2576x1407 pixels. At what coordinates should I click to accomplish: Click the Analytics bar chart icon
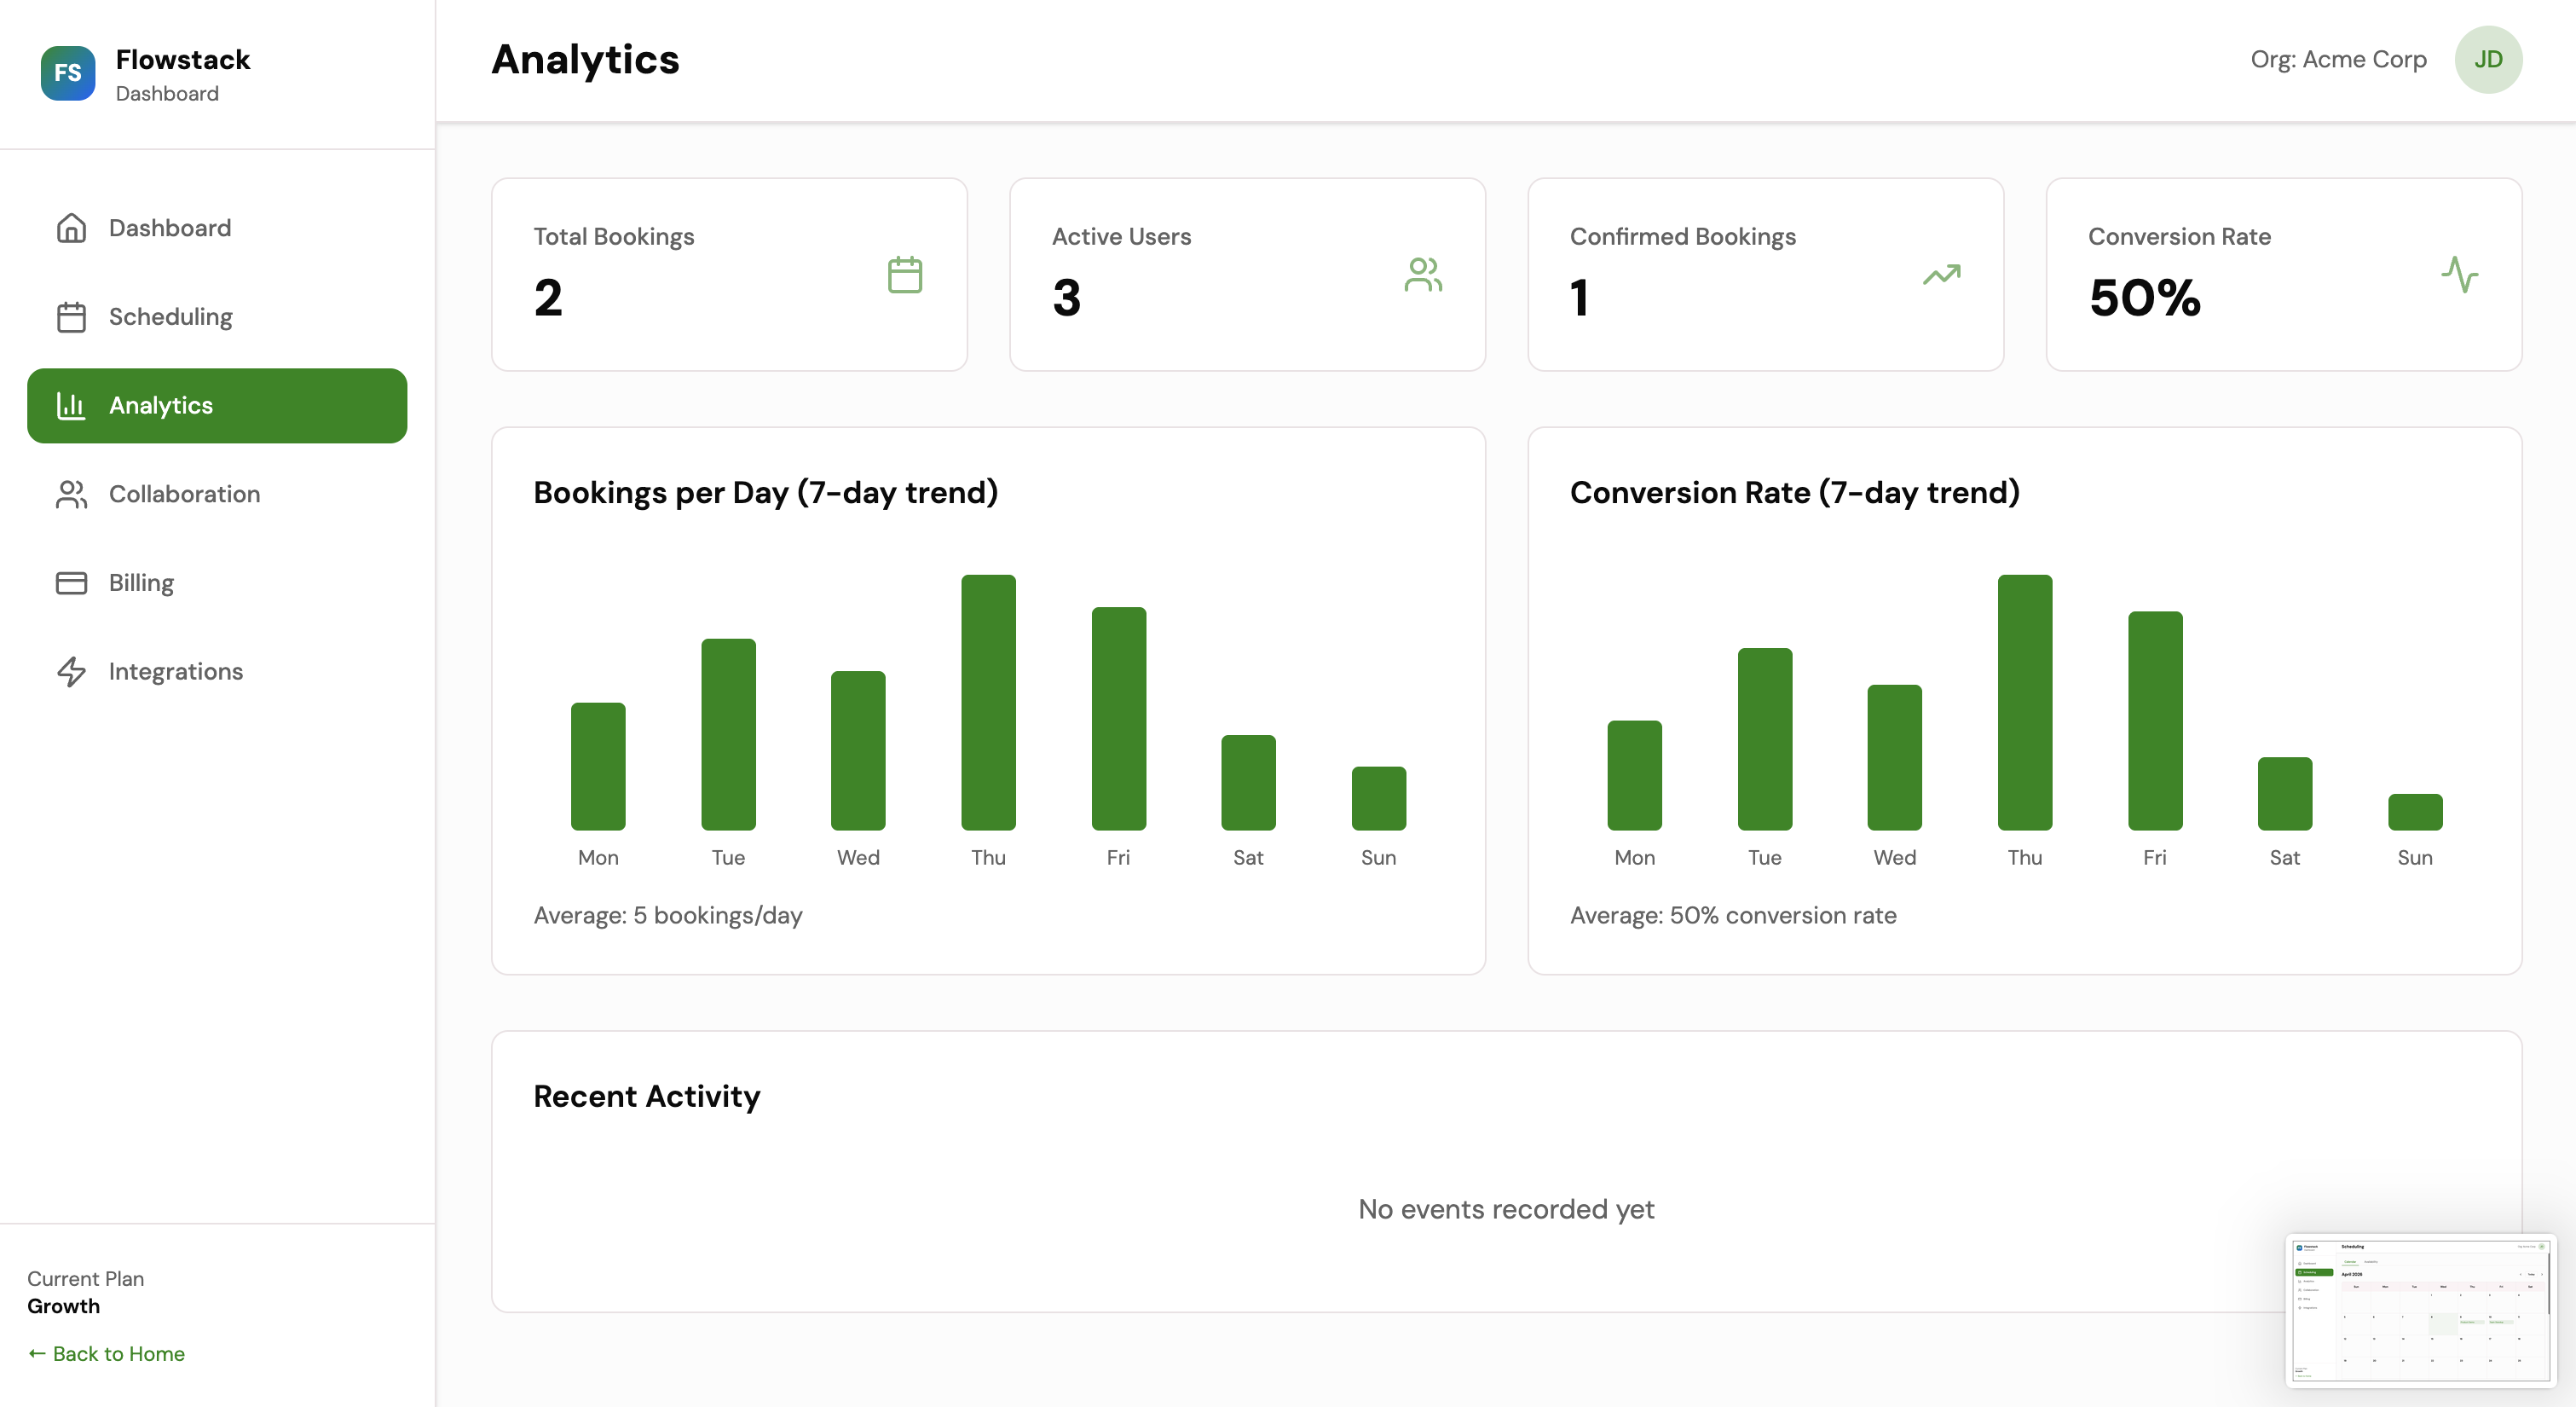pos(71,405)
